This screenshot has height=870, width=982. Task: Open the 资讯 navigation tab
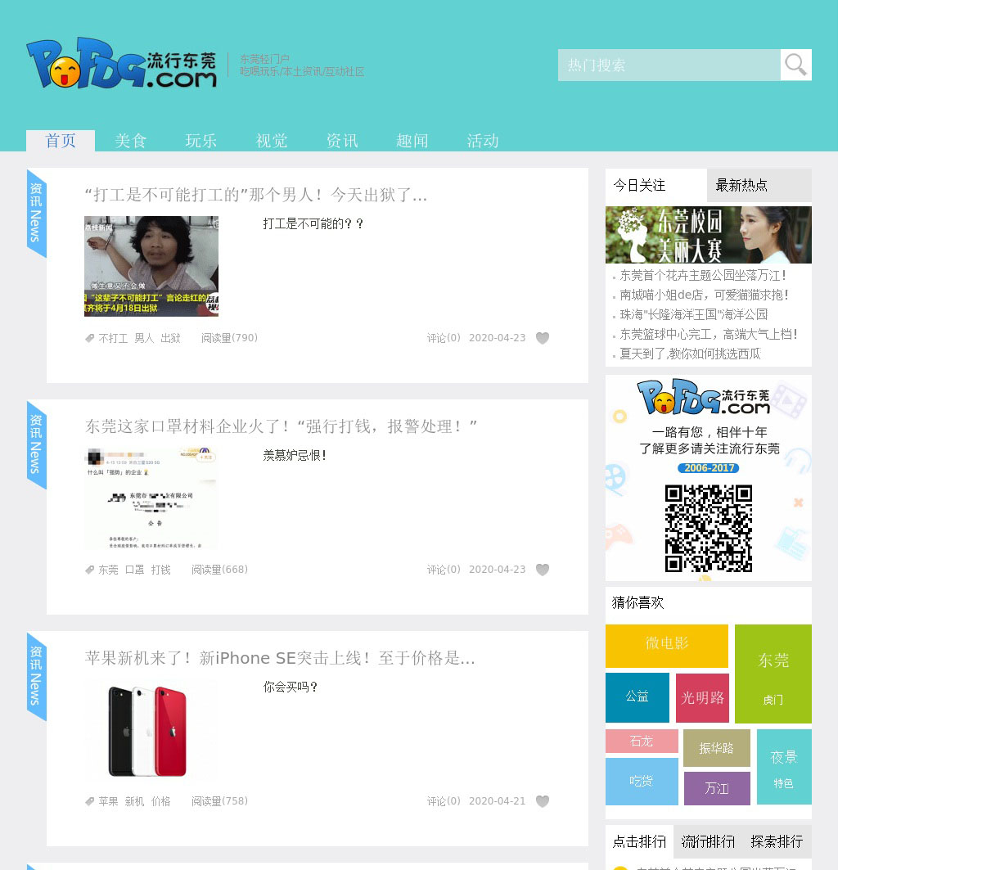pos(342,141)
